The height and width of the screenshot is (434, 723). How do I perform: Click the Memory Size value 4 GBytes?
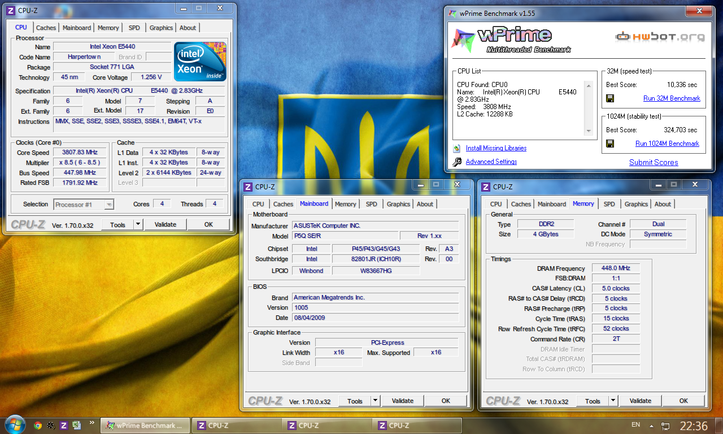pyautogui.click(x=546, y=234)
